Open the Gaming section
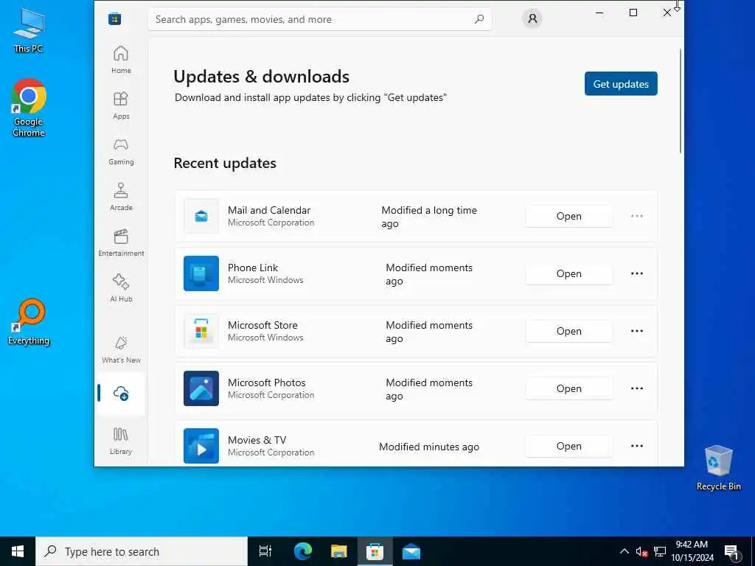This screenshot has height=566, width=755. (121, 152)
